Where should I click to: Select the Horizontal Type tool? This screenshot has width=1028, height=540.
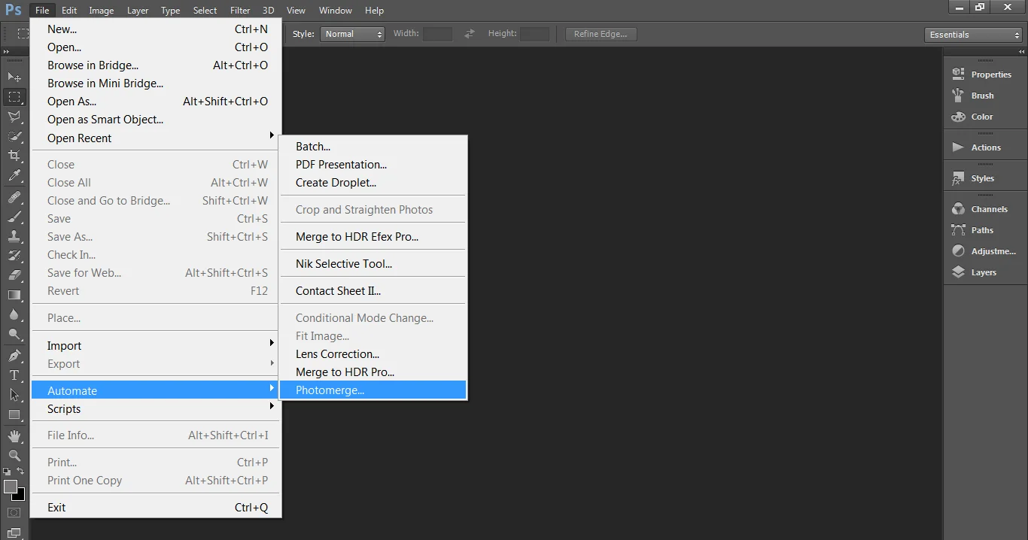[14, 375]
